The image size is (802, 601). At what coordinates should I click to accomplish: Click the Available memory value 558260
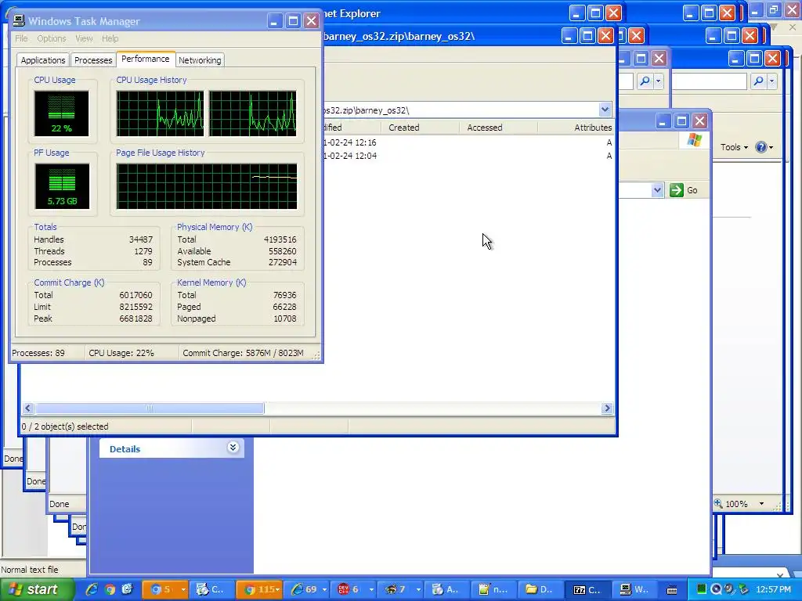(282, 251)
